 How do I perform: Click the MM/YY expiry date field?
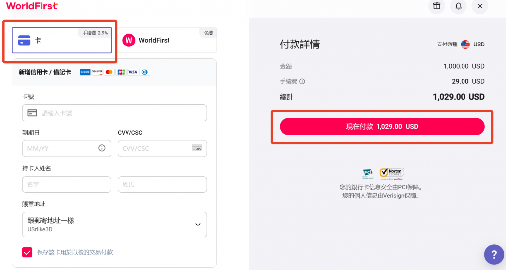point(67,148)
